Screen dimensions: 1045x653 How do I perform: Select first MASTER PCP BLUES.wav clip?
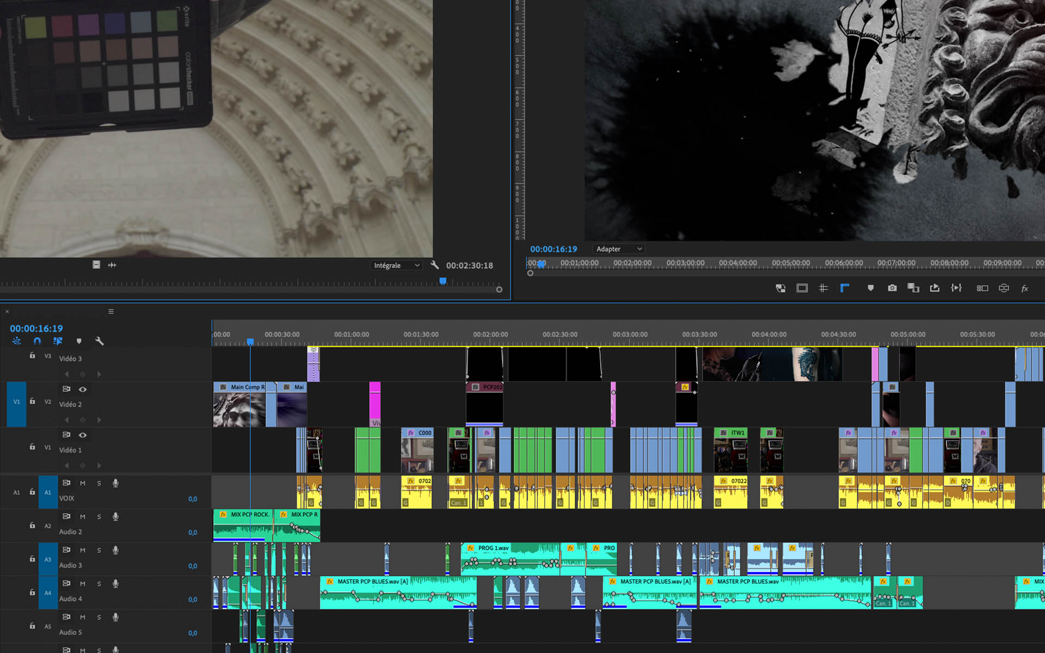398,593
